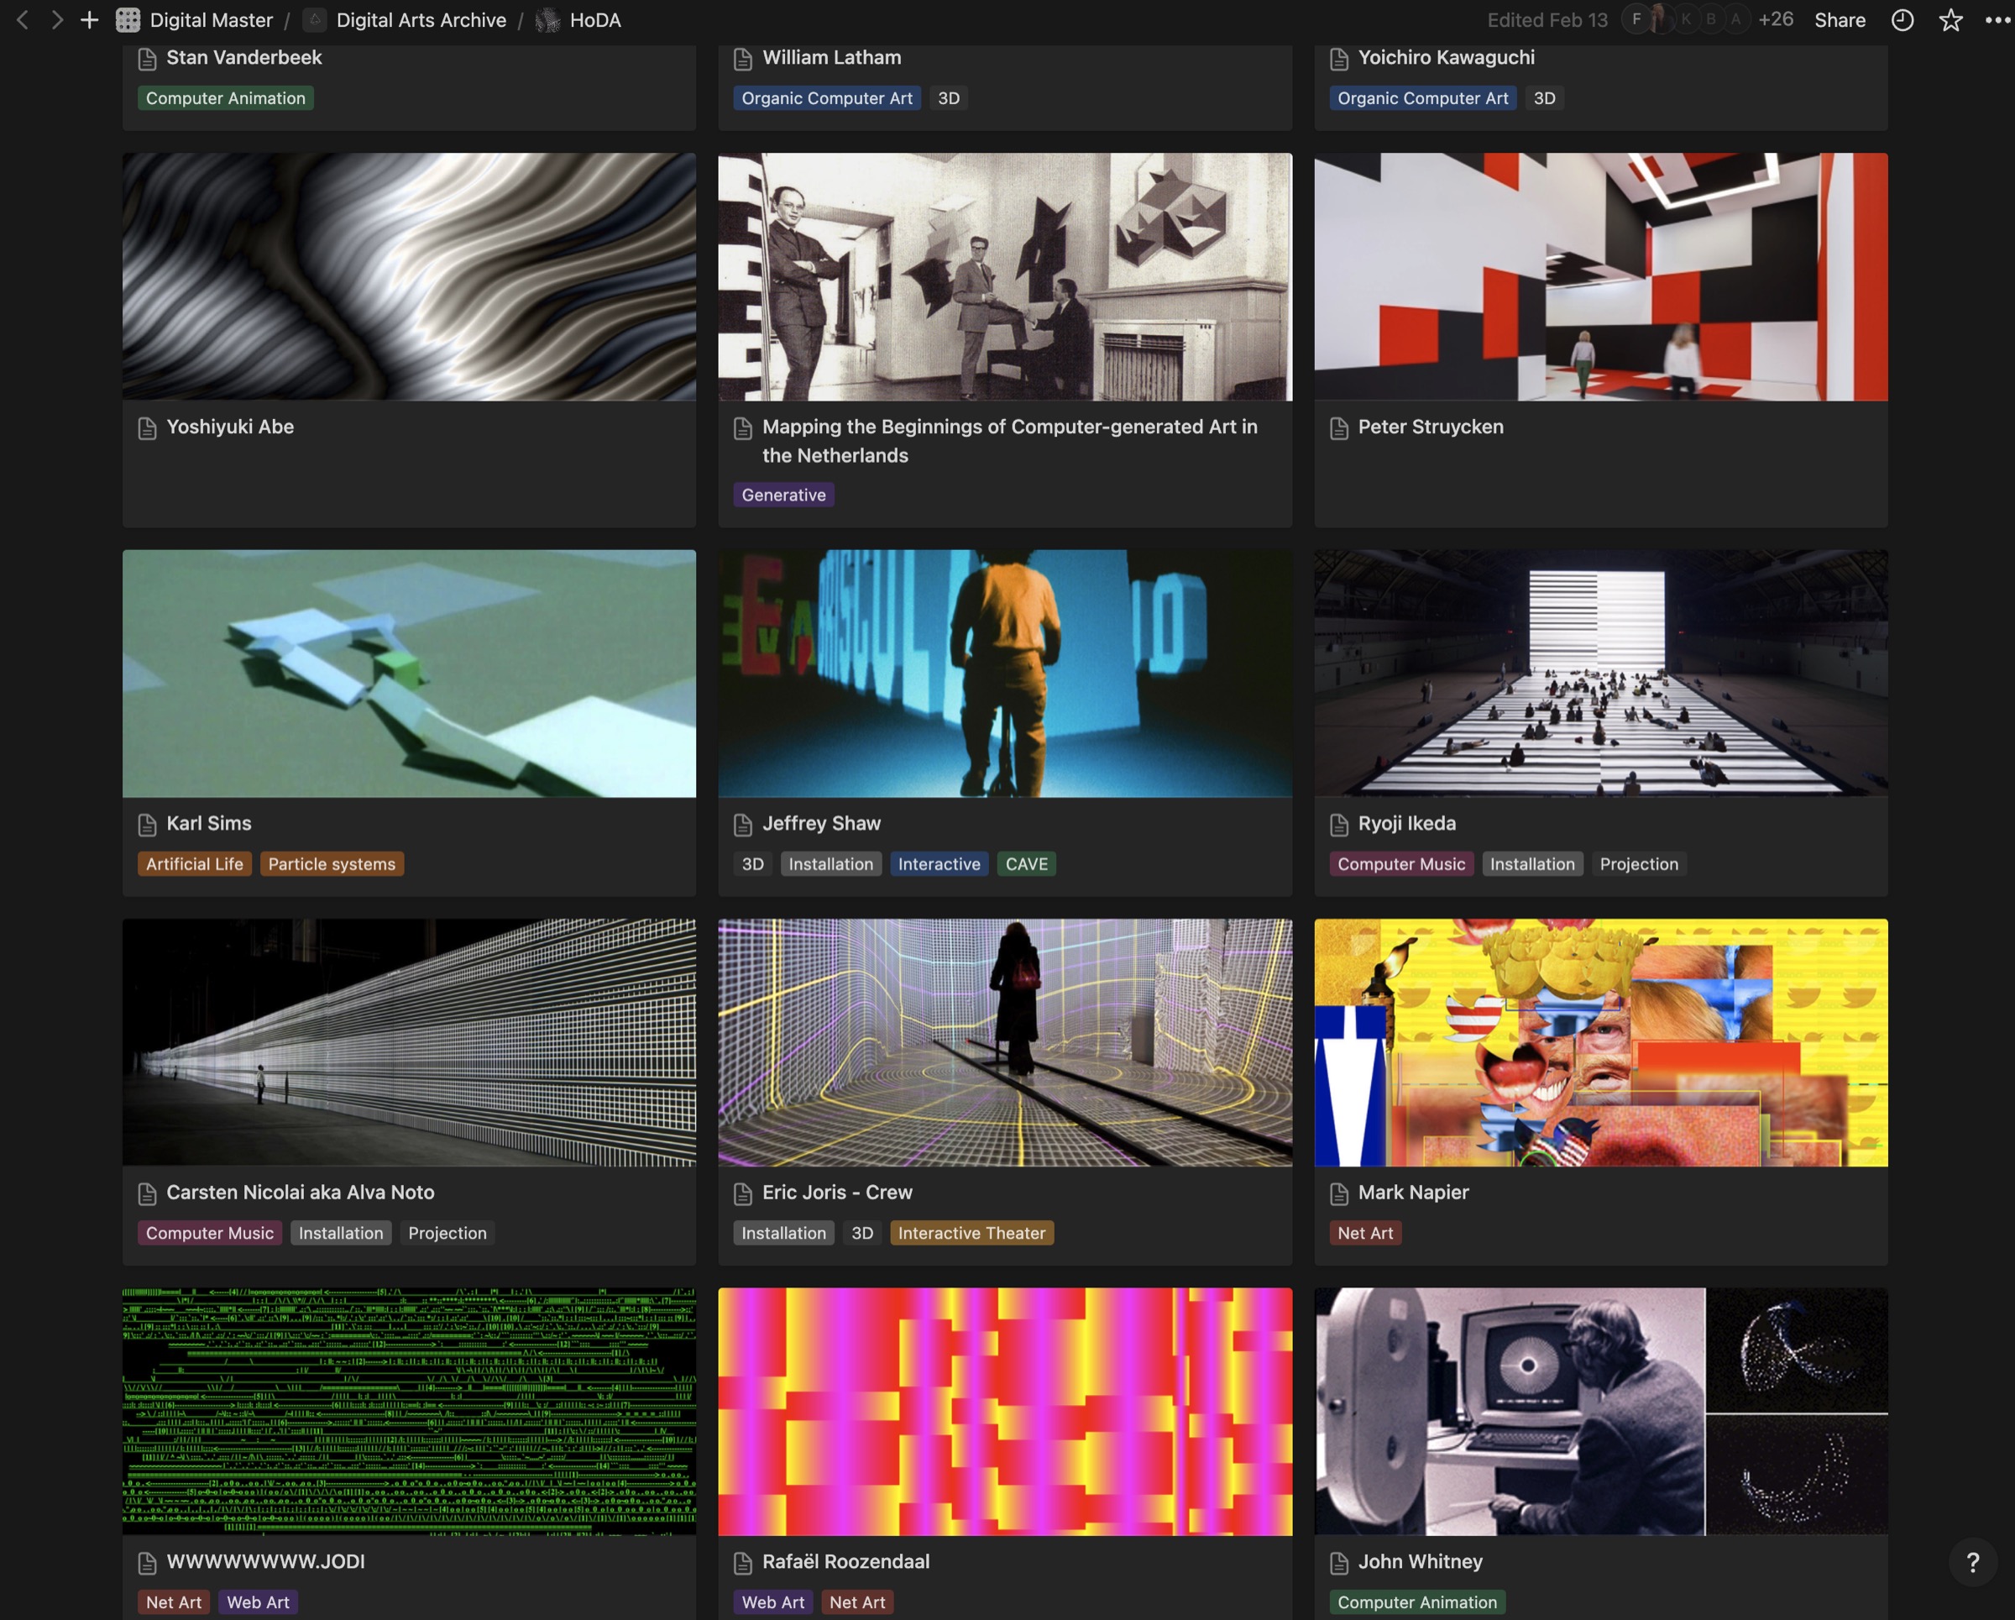Click the Artificial Life tag
Viewport: 2015px width, 1620px height.
click(195, 864)
